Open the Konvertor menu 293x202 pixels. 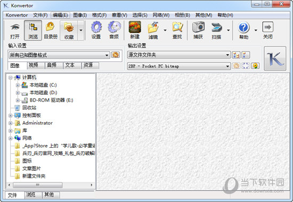click(x=17, y=15)
